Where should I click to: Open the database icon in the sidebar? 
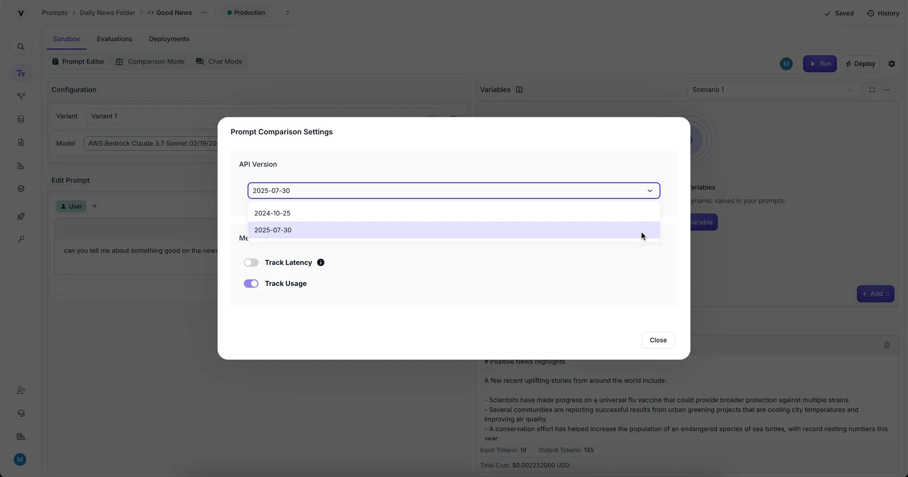click(21, 120)
